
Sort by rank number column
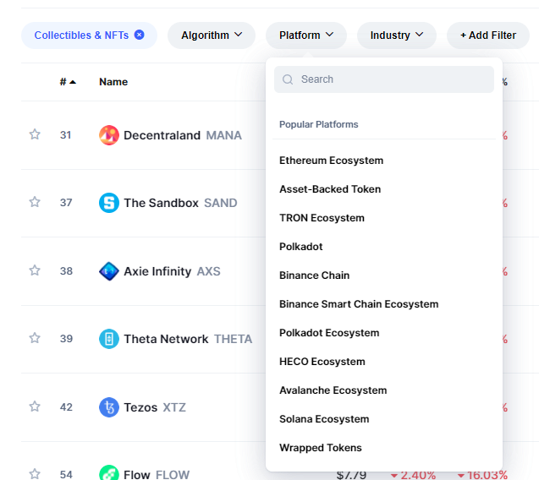(x=67, y=82)
